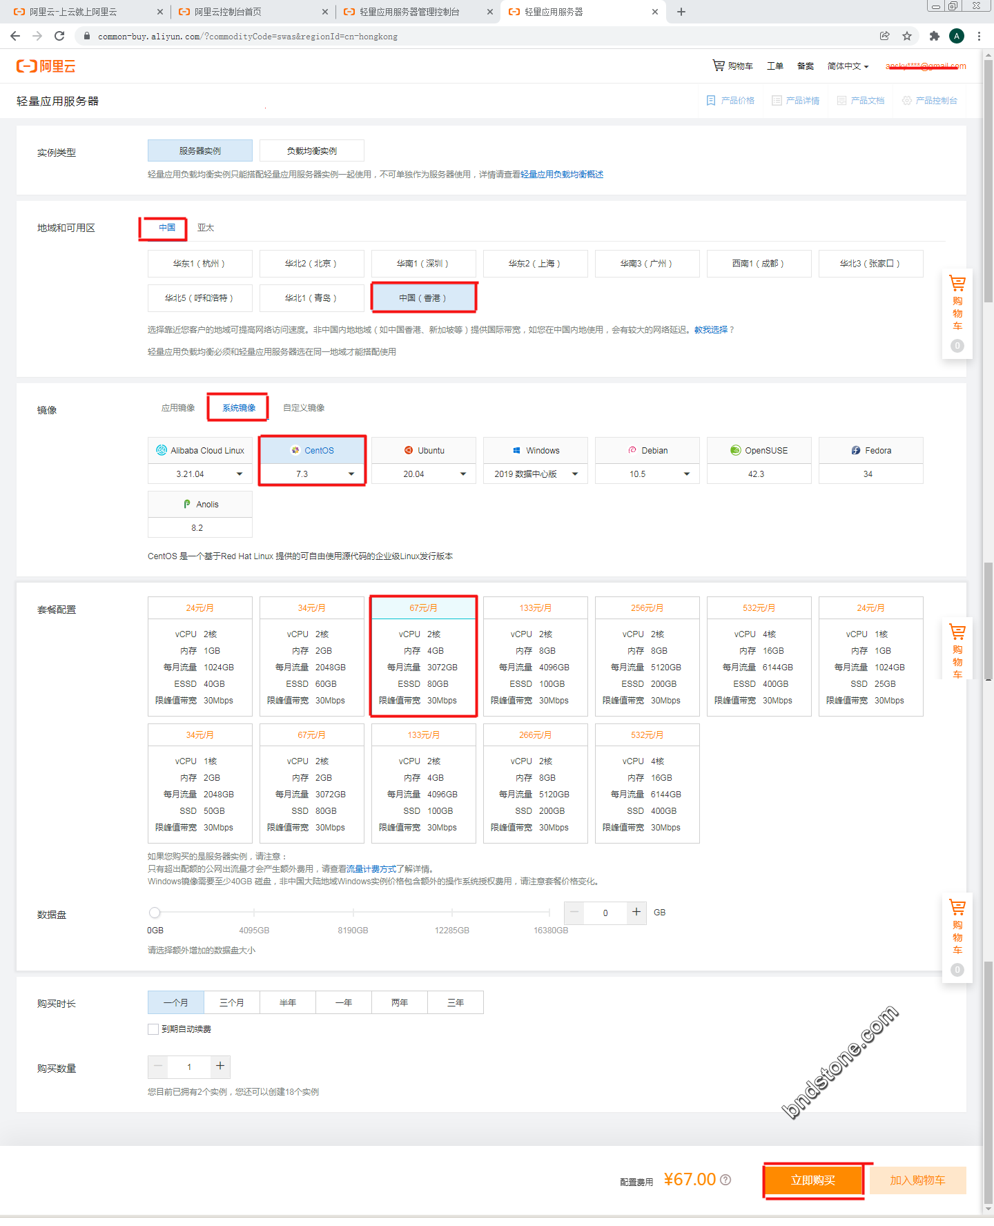Select the Alibaba Cloud Linux image
Image resolution: width=994 pixels, height=1226 pixels.
coord(200,450)
